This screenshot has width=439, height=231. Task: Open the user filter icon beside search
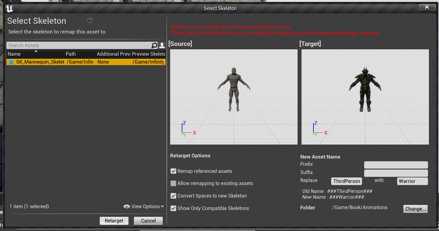pos(162,45)
